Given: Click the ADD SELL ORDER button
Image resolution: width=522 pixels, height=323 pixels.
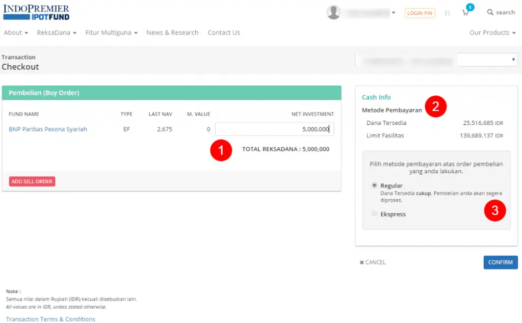Looking at the screenshot, I should tap(32, 181).
